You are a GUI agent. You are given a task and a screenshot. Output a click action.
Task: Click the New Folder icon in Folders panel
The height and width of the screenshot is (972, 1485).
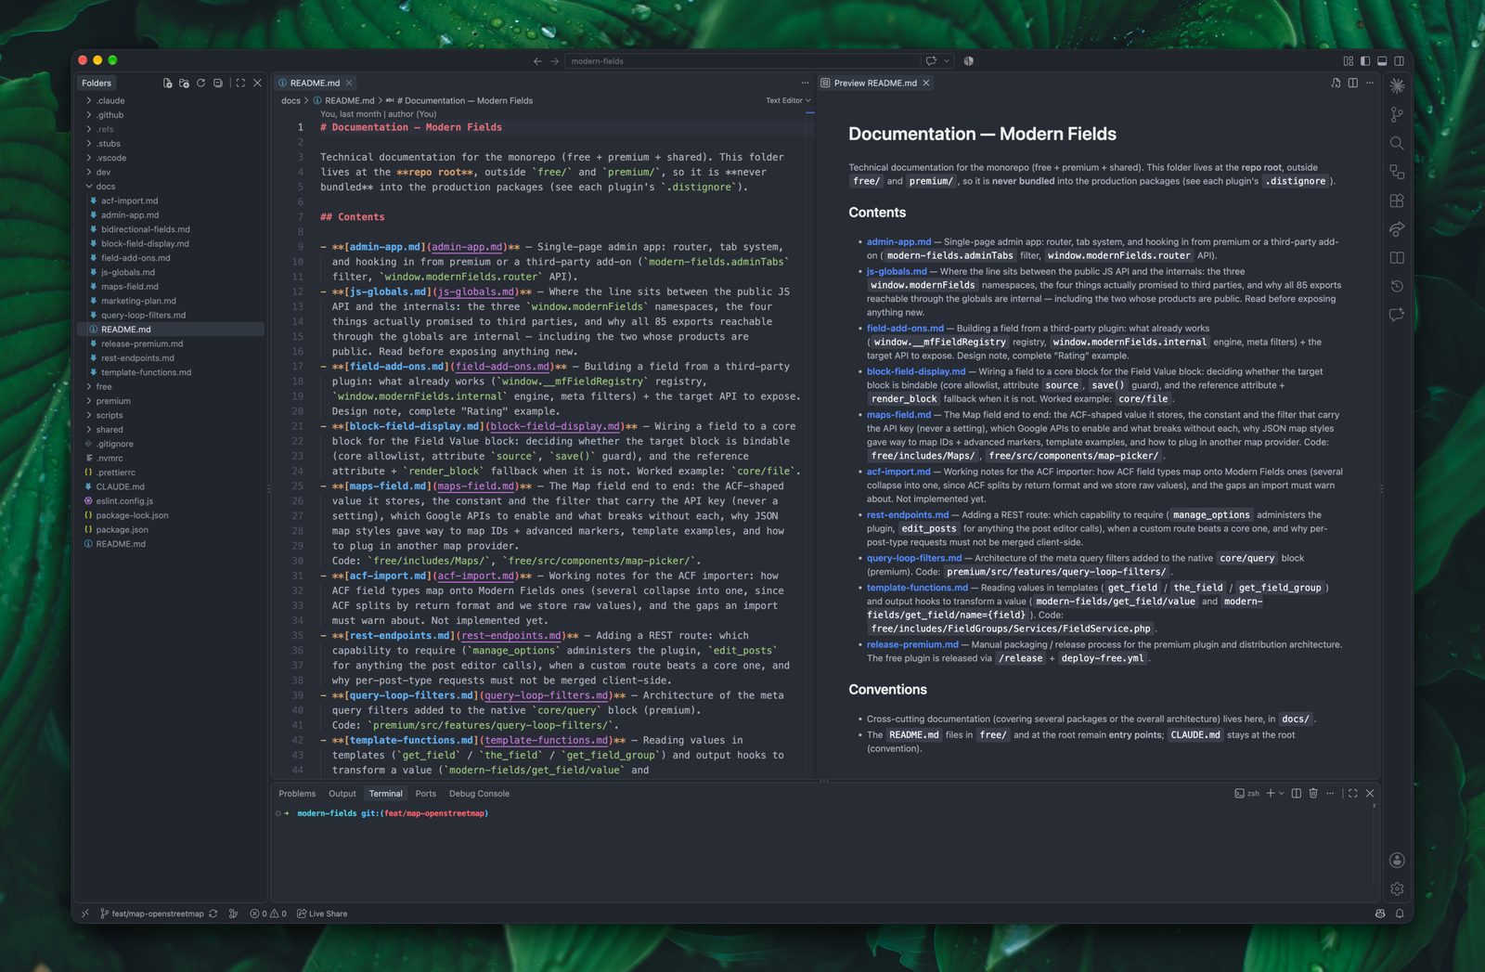pyautogui.click(x=184, y=84)
